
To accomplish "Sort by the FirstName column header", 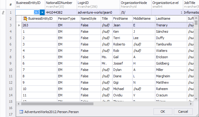I will [x=122, y=18].
